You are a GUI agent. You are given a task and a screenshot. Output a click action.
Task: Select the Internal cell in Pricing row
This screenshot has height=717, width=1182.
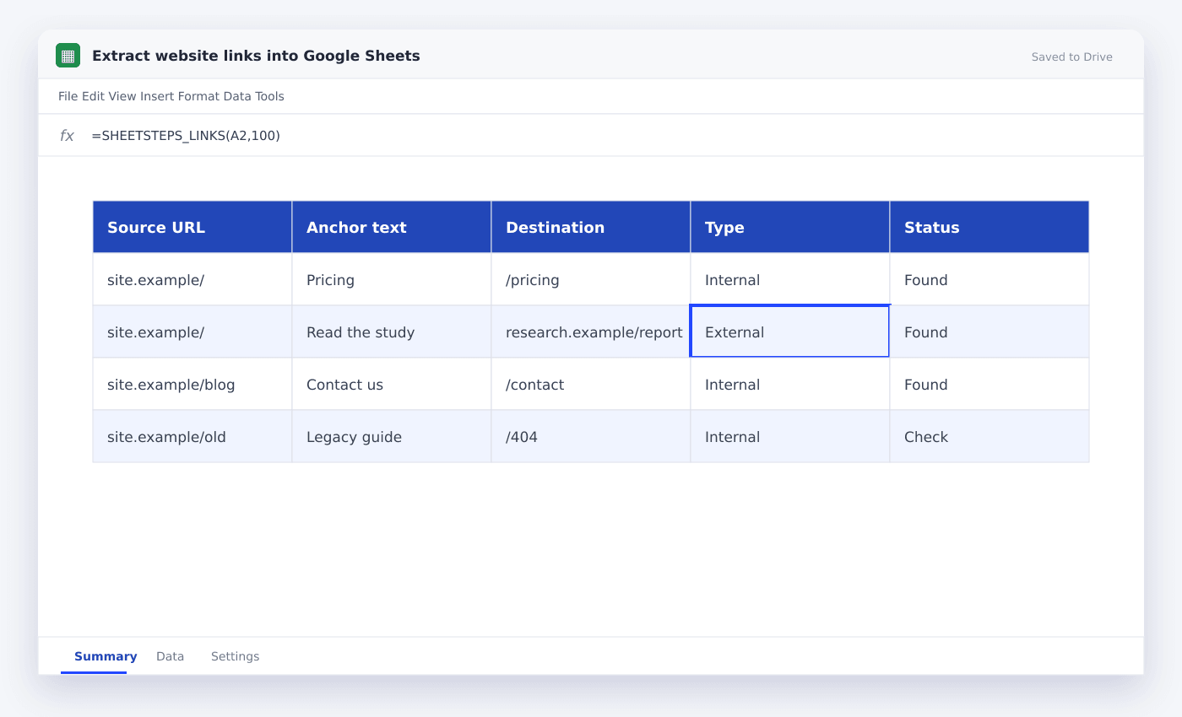[790, 279]
